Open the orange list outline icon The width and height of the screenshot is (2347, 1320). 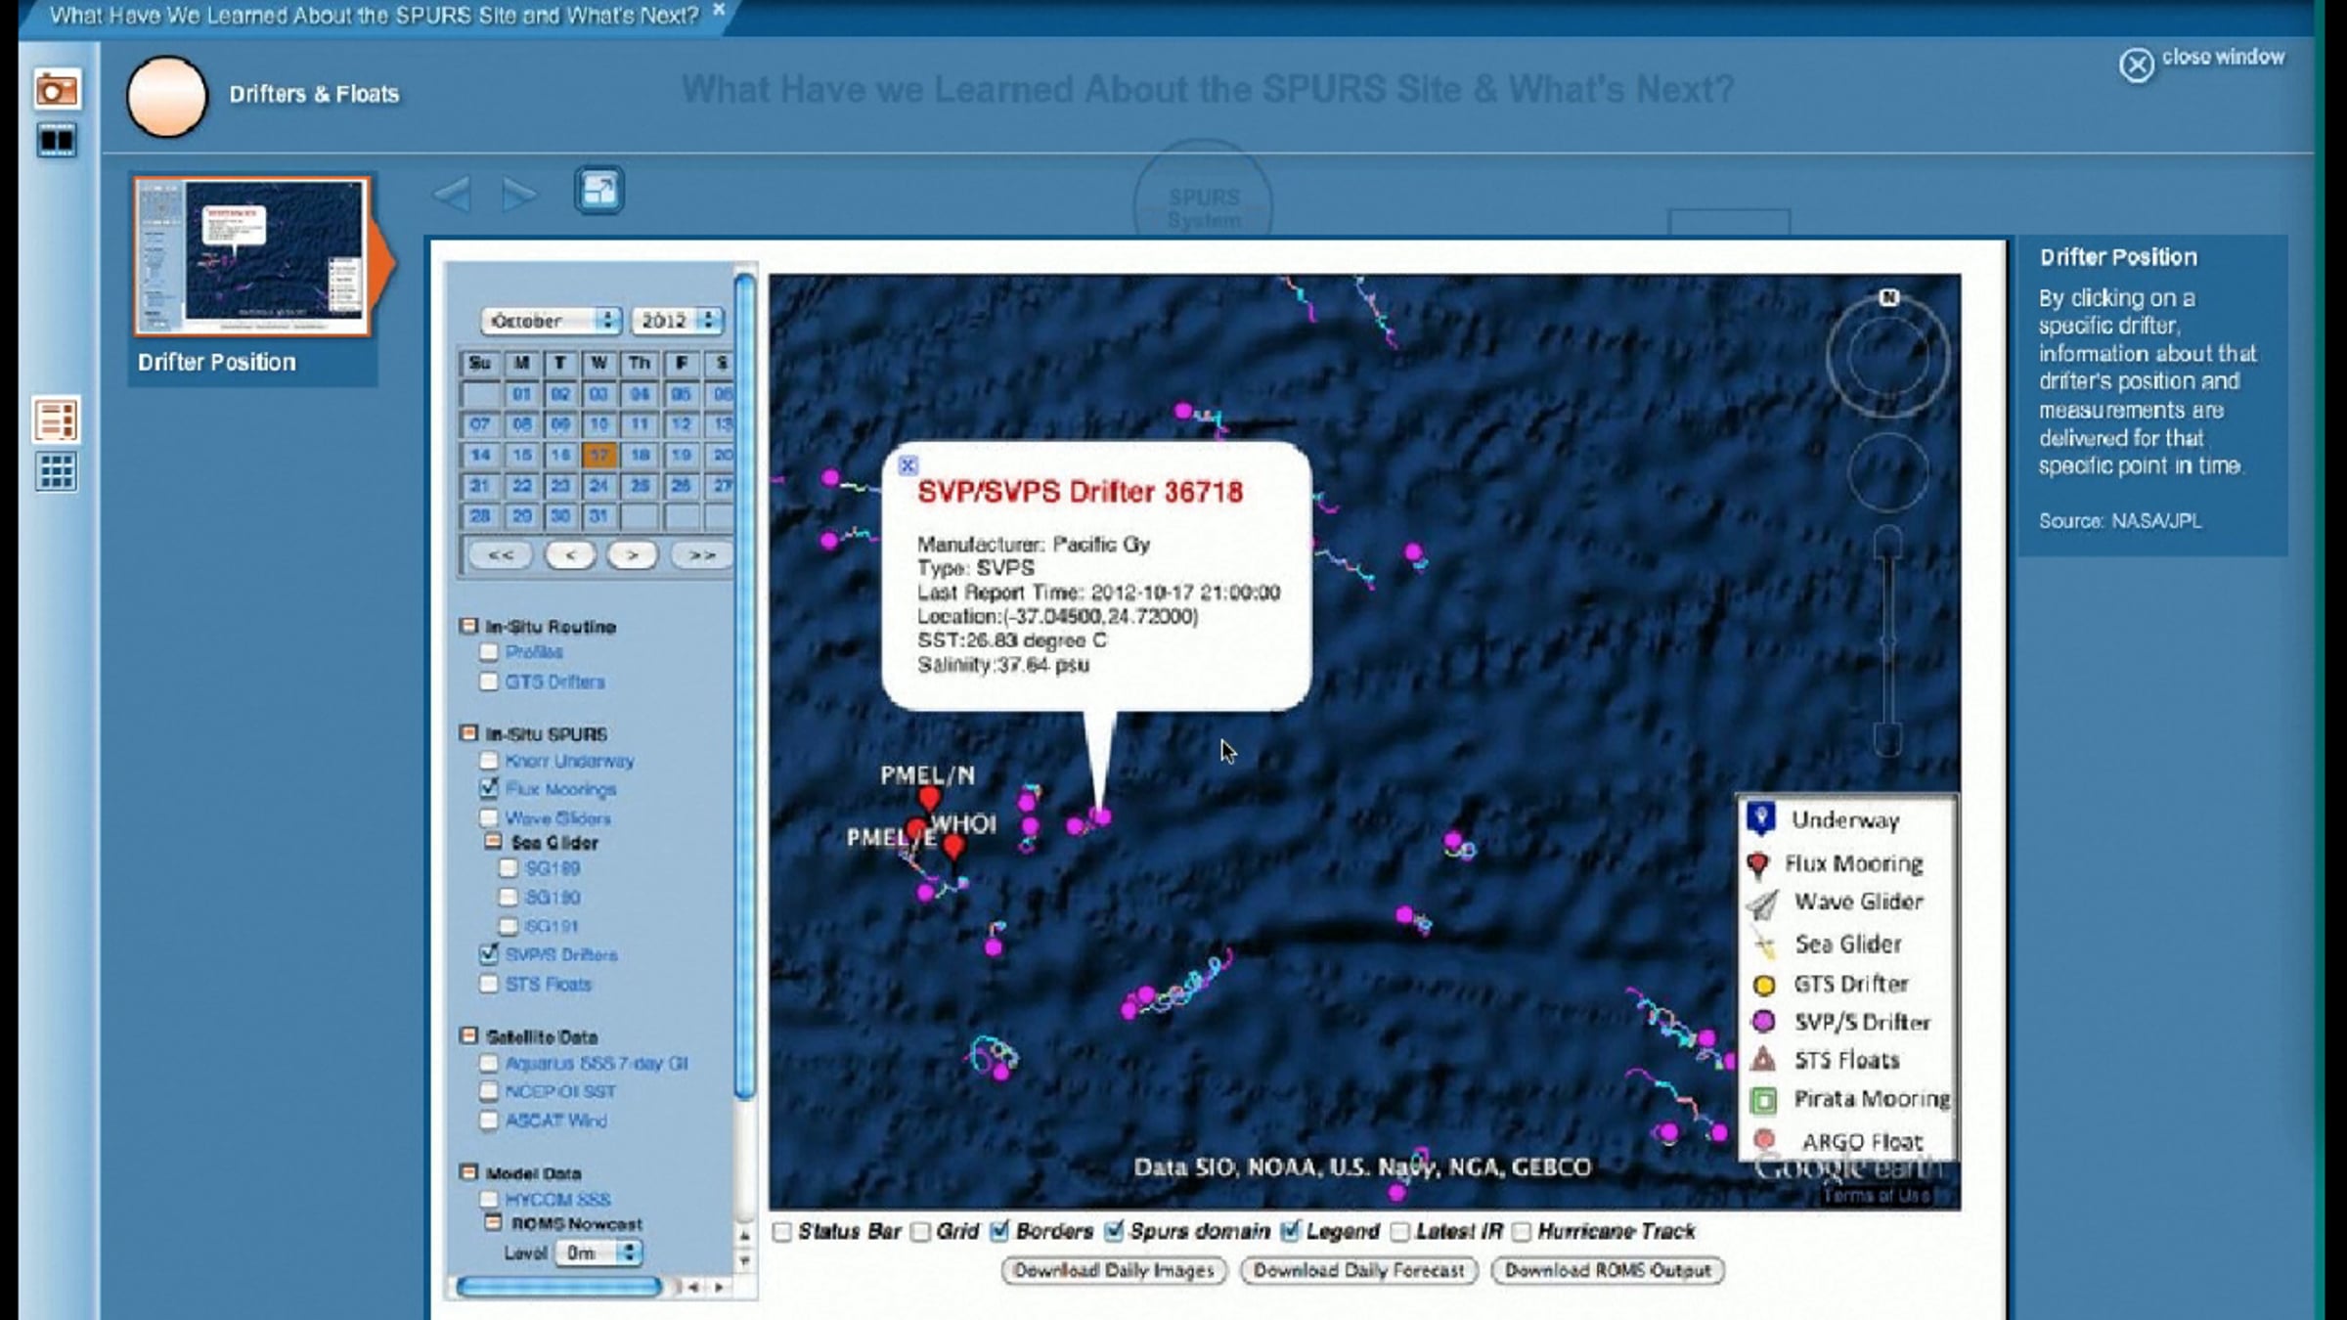57,419
